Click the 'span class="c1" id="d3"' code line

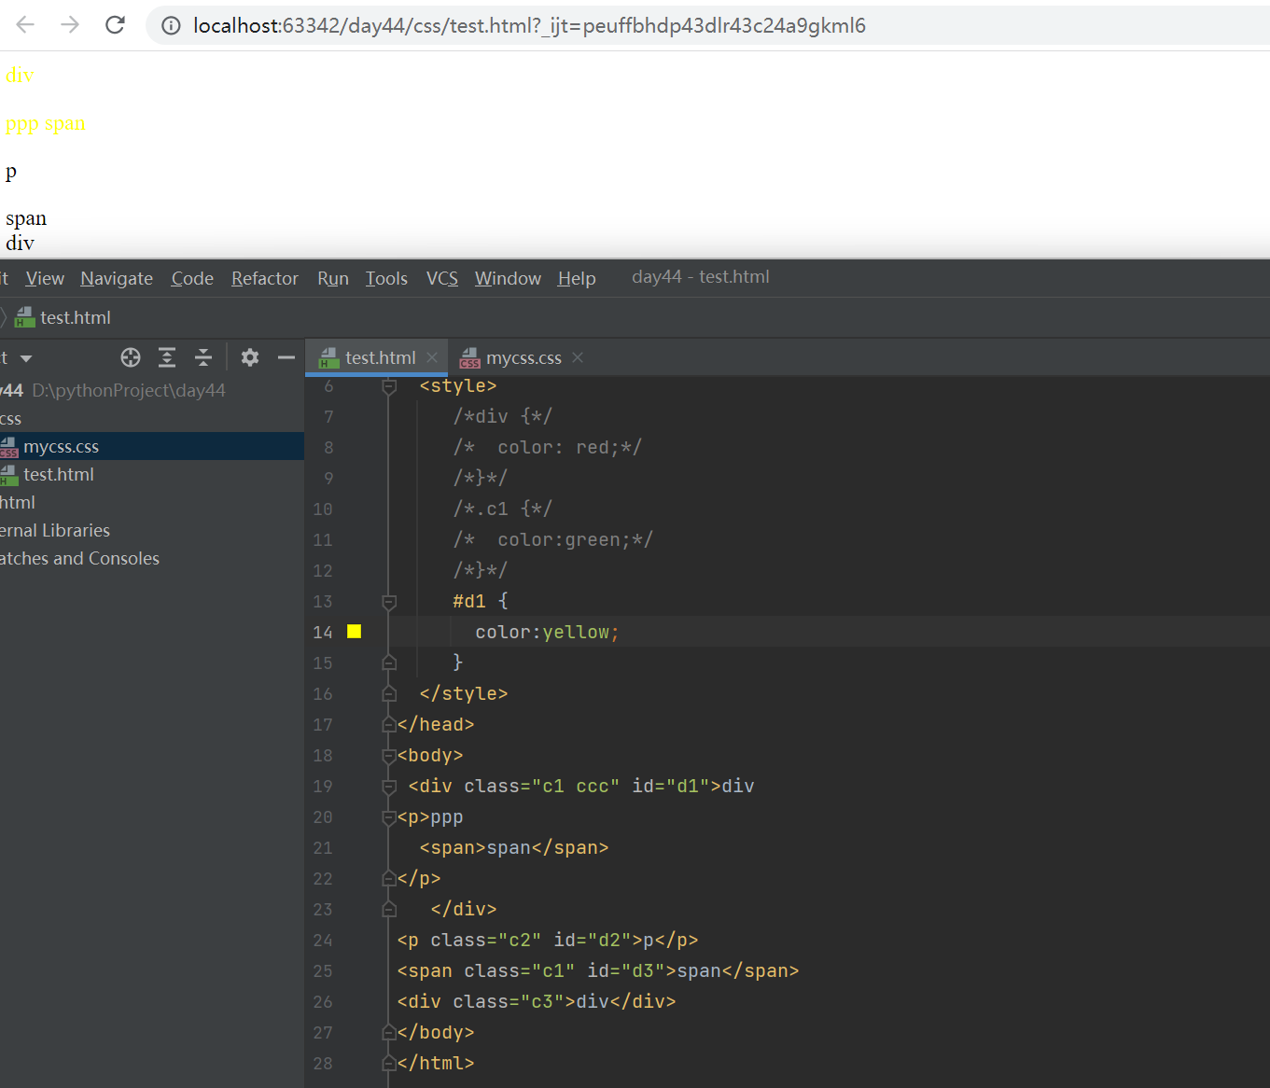pyautogui.click(x=598, y=970)
